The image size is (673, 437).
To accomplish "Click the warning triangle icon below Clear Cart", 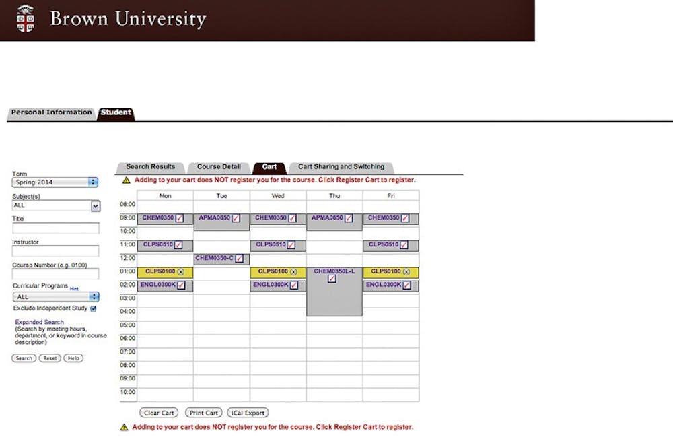I will coord(124,427).
